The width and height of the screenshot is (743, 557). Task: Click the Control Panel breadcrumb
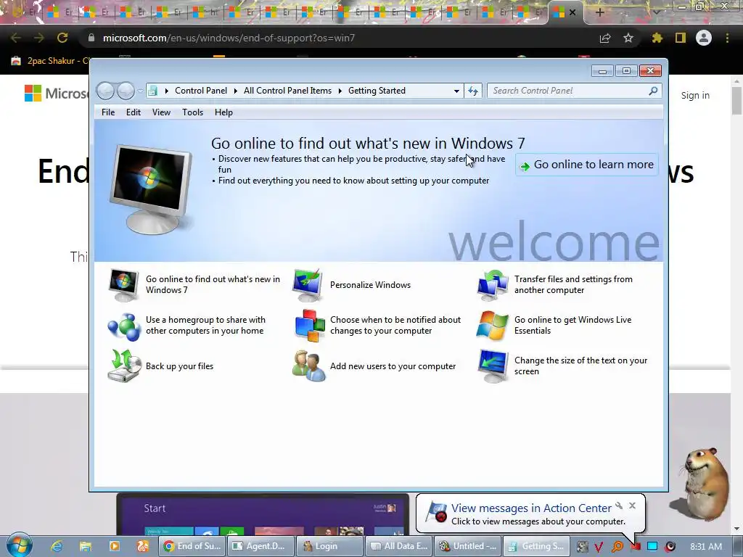[x=201, y=91]
